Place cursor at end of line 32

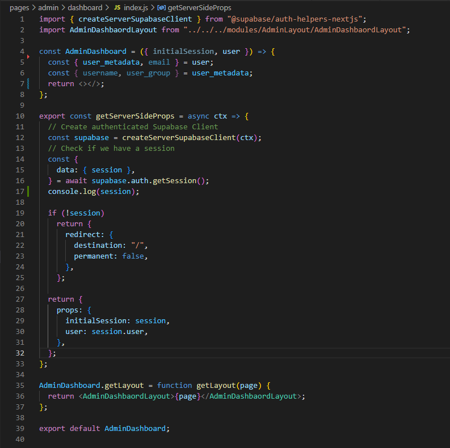57,353
